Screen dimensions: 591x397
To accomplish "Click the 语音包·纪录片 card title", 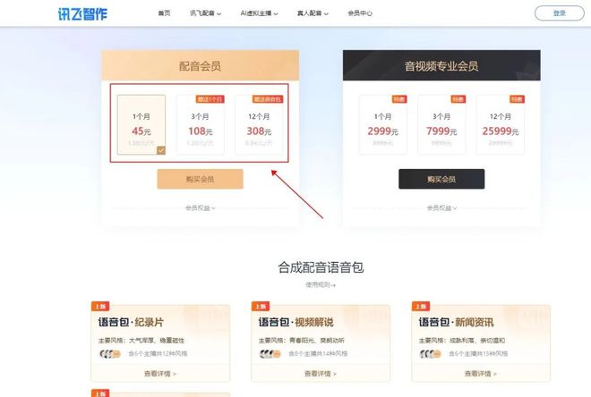I will [131, 323].
